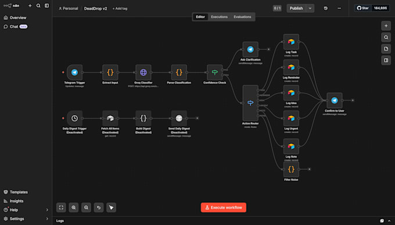The image size is (395, 225).
Task: Expand the Settings submenu
Action: (x=47, y=219)
